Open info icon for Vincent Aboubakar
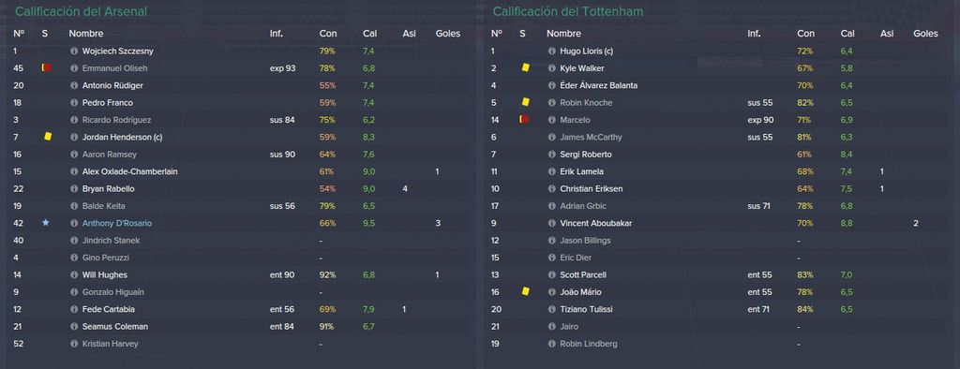The height and width of the screenshot is (369, 960). coord(551,223)
